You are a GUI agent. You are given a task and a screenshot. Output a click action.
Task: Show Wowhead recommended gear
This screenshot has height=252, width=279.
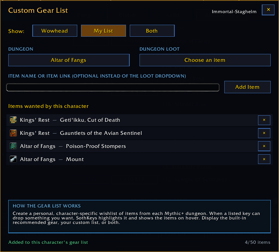coord(55,31)
